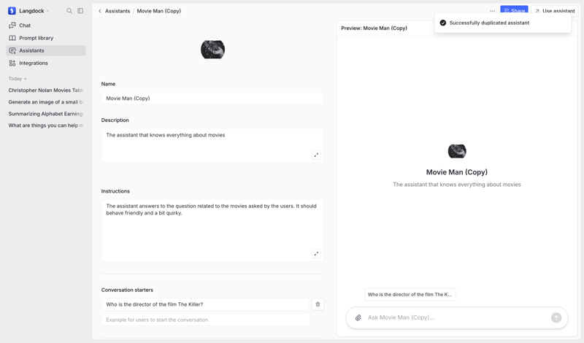Click the Assistants icon in sidebar
This screenshot has height=343, width=584.
pos(12,50)
